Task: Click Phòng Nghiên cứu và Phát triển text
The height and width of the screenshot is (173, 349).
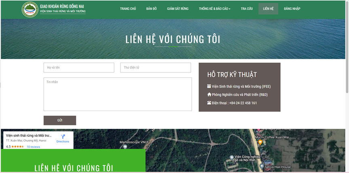Action: point(240,95)
